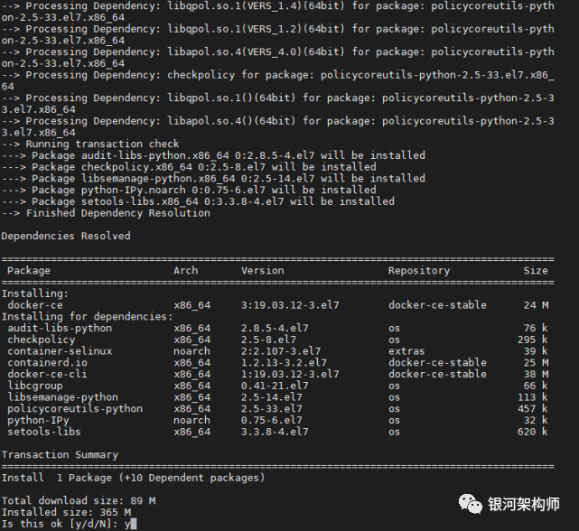The image size is (579, 531).
Task: Click the 'Package checkpolicy.x86_64 0:2.5-8.el7' install line
Action: click(189, 167)
